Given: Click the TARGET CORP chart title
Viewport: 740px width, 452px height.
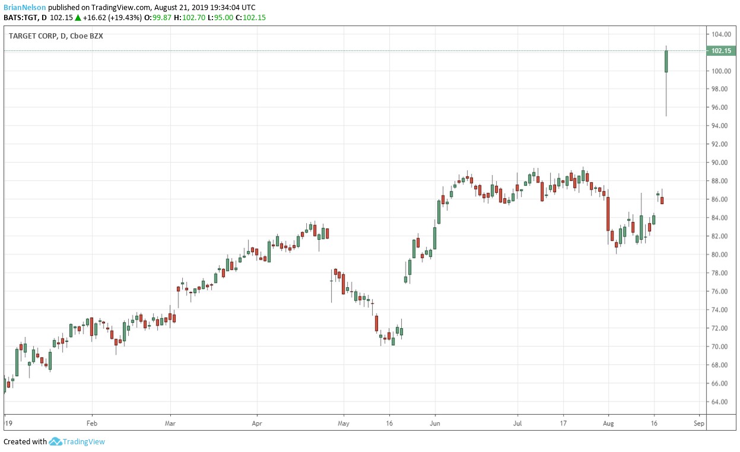Looking at the screenshot, I should pyautogui.click(x=33, y=36).
